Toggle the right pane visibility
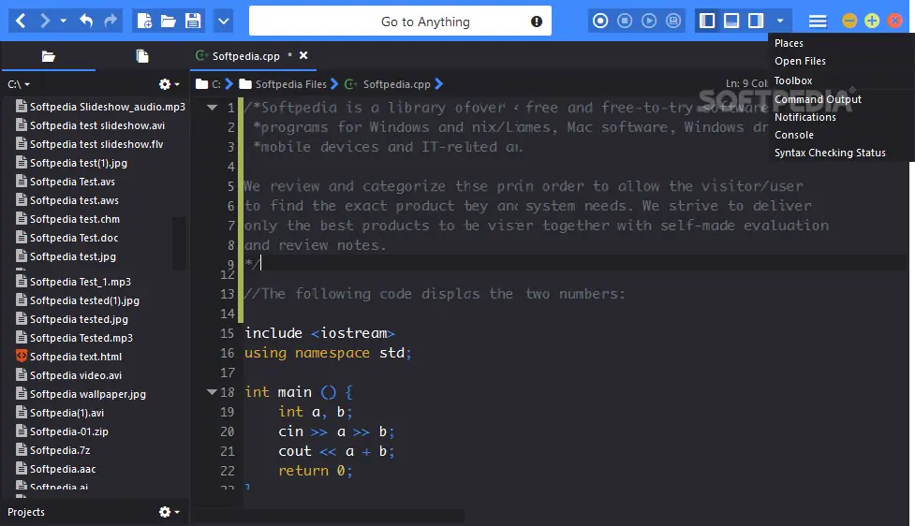 tap(756, 21)
